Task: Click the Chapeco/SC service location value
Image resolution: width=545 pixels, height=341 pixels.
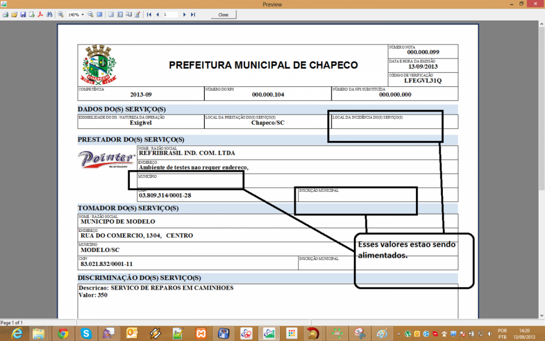Action: tap(268, 123)
